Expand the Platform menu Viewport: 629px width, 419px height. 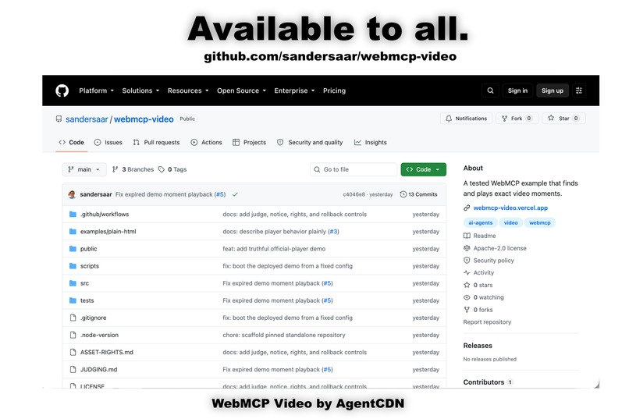[96, 91]
